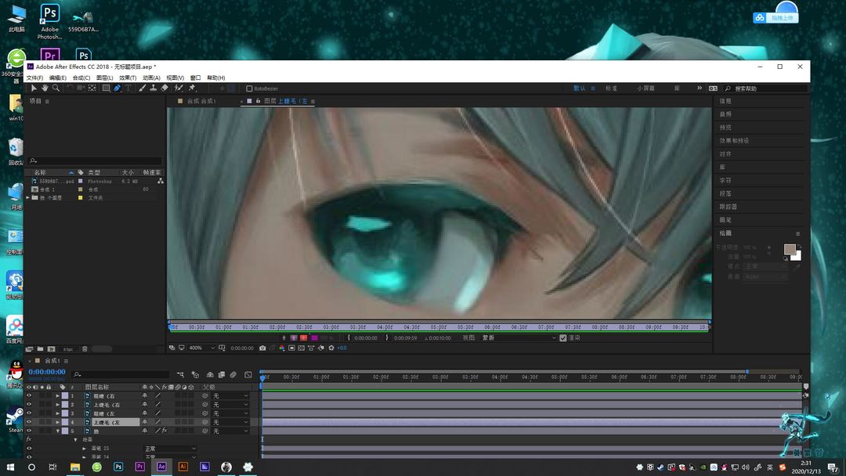Screen dimensions: 846x476
Task: Select the Brush tool
Action: (142, 88)
